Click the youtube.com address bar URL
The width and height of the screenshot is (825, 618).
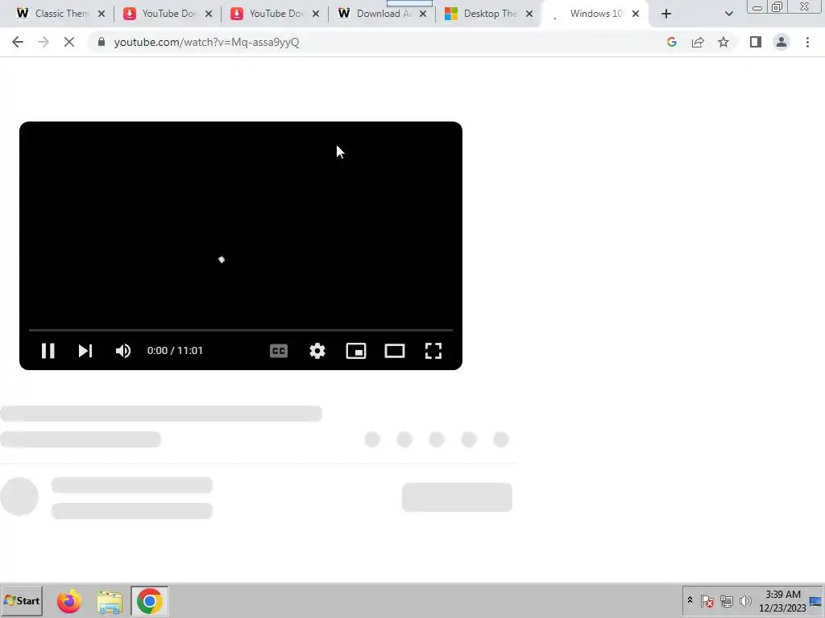click(x=206, y=42)
